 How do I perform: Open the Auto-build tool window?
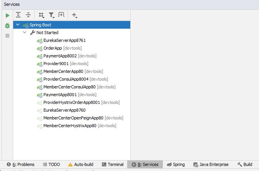coord(81,164)
